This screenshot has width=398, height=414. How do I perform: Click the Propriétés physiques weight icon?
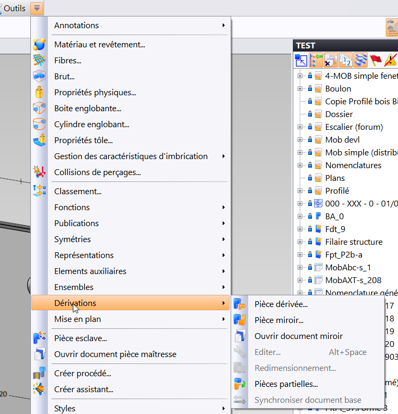39,93
